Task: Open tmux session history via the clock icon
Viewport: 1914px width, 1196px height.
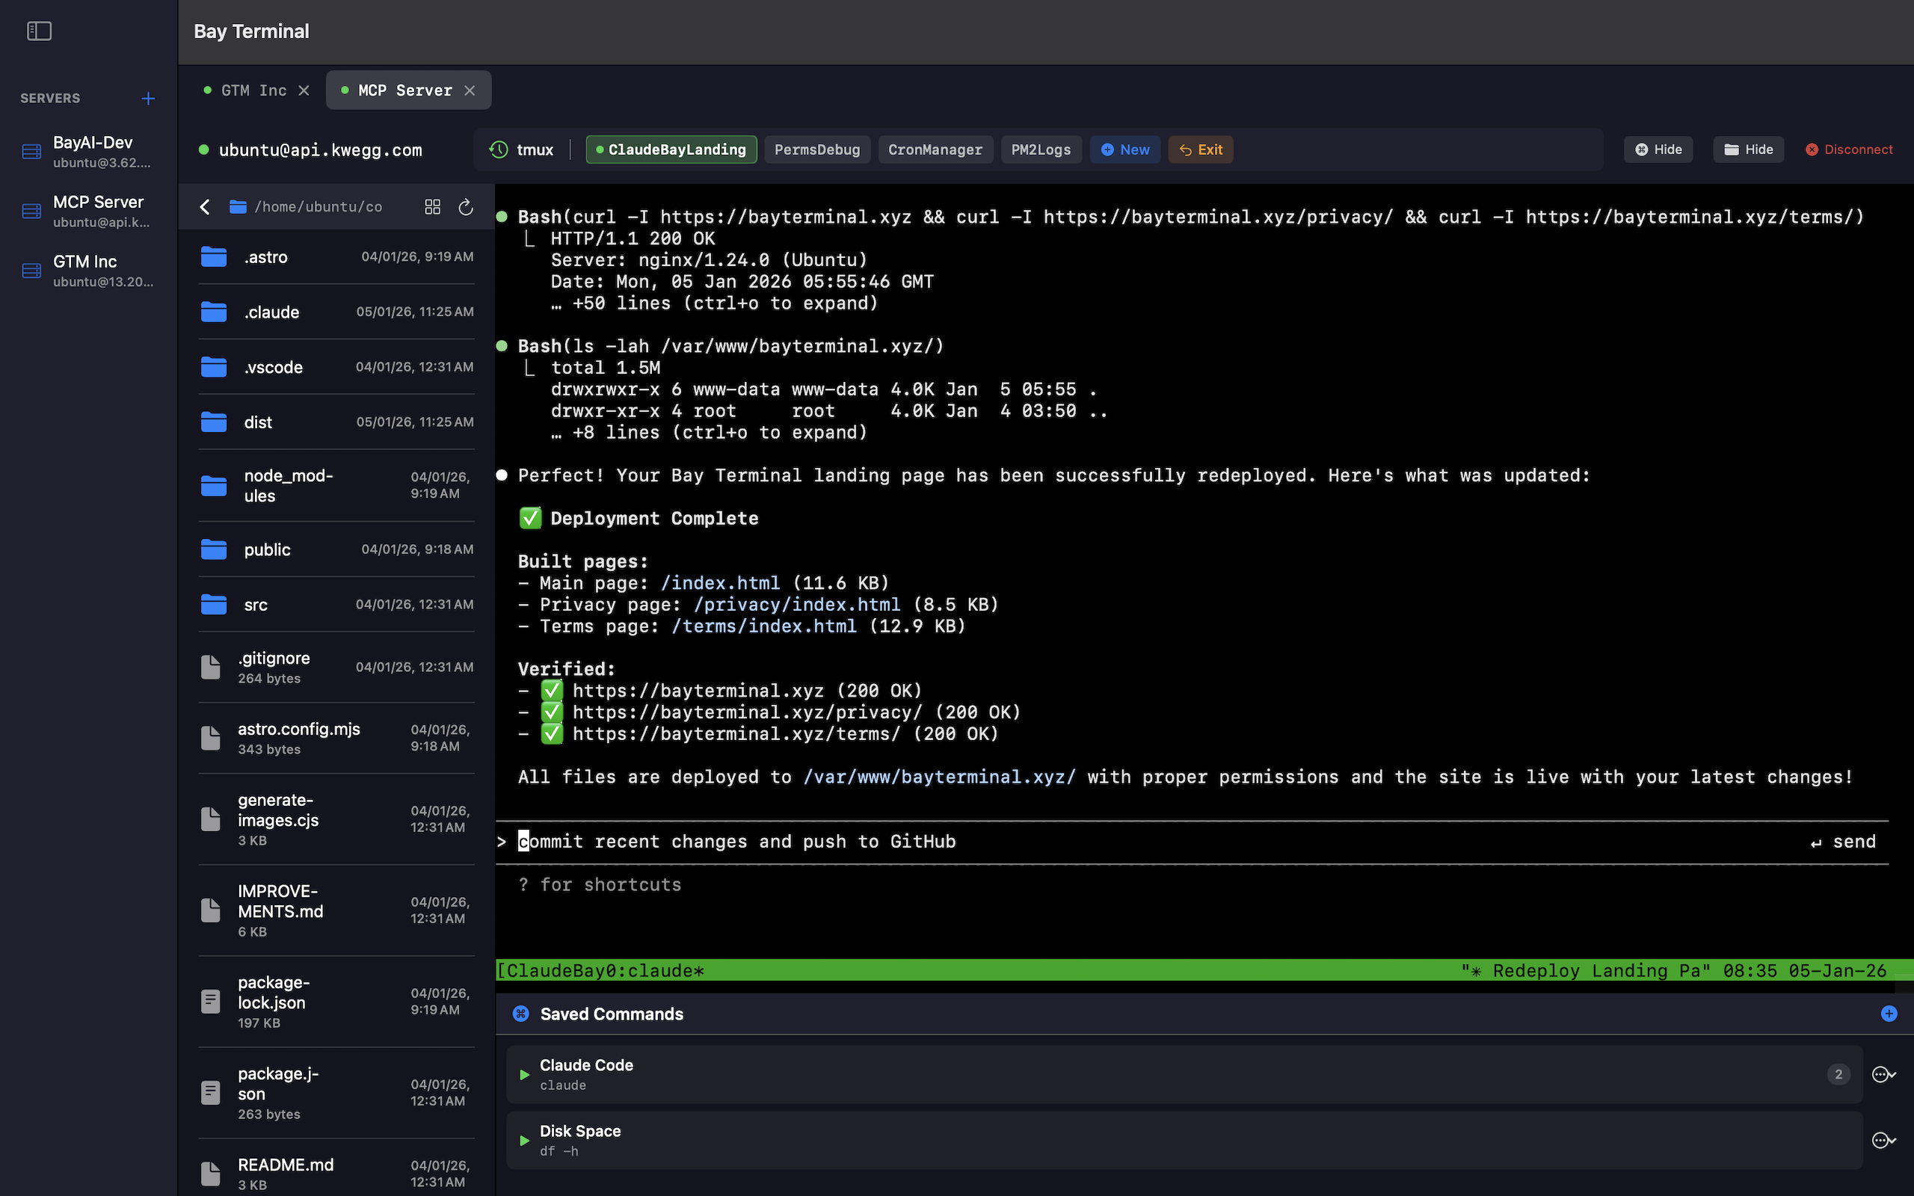Action: (x=498, y=149)
